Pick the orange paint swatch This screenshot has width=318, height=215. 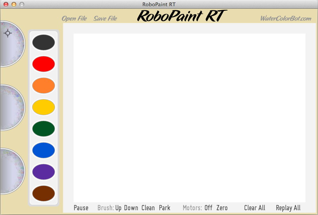pos(43,85)
